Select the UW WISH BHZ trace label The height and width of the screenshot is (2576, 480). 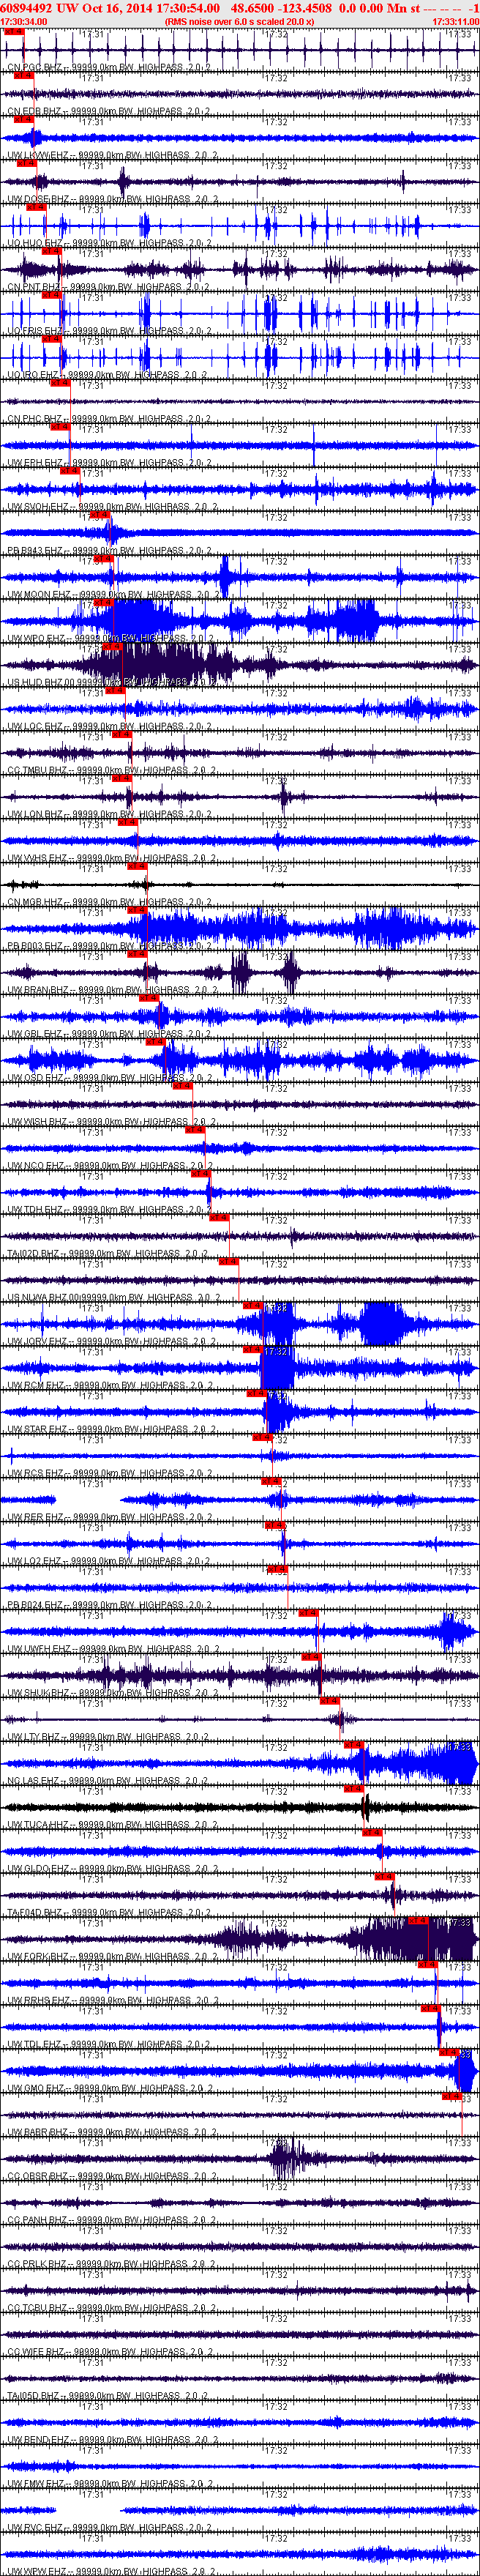tap(113, 1123)
